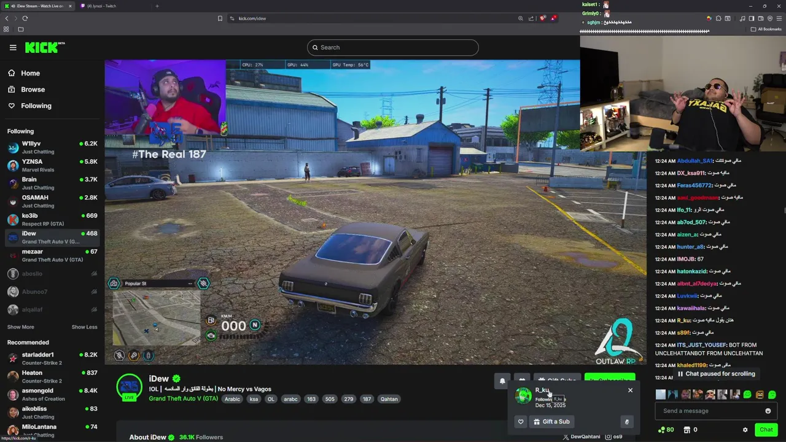Click the Search field

(393, 47)
